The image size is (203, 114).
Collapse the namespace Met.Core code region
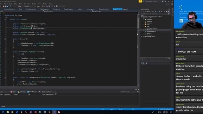pos(5,15)
